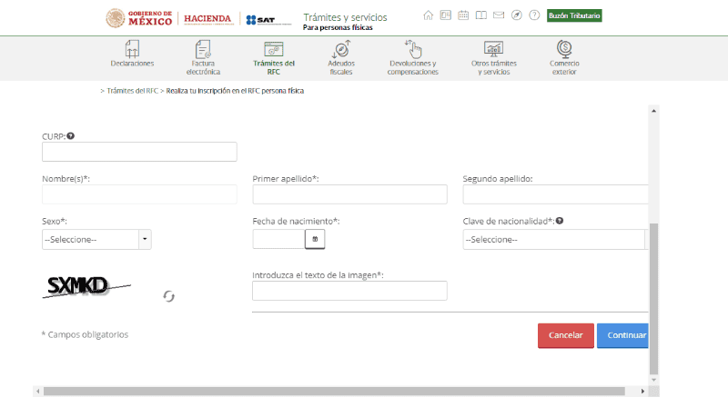This screenshot has width=728, height=417.
Task: Click the Trámites del RFC breadcrumb link
Action: coord(132,91)
